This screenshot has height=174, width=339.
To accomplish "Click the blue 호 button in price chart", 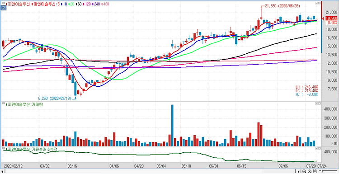I will click(x=3, y=8).
